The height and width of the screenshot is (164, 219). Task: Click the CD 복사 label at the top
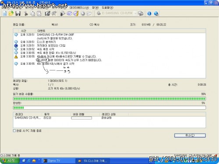click(x=95, y=24)
